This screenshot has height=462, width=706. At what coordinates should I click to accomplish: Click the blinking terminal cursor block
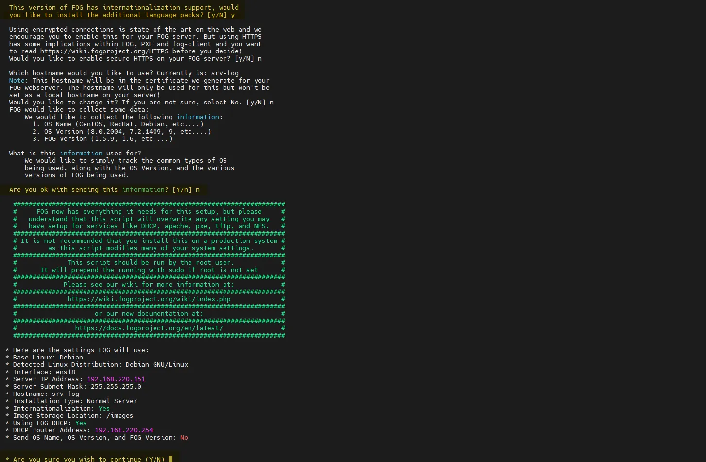171,459
